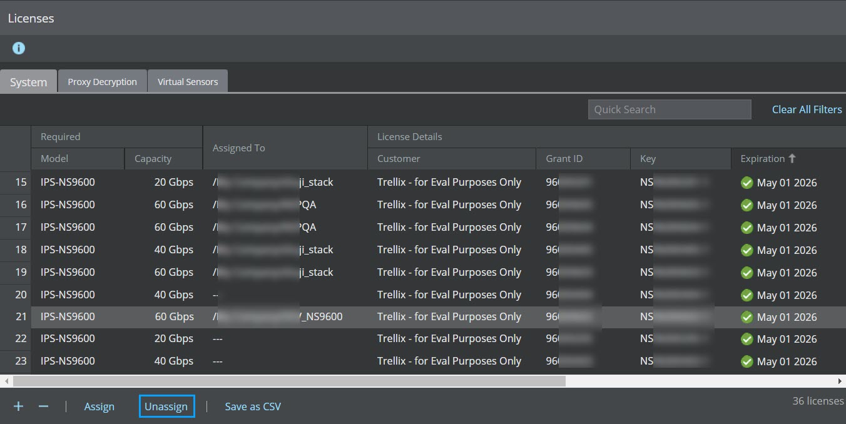This screenshot has height=424, width=846.
Task: Select row number 15
Action: tap(21, 183)
